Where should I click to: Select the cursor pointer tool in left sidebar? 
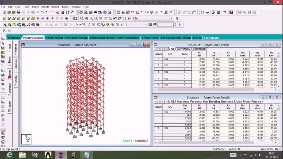(x=3, y=43)
